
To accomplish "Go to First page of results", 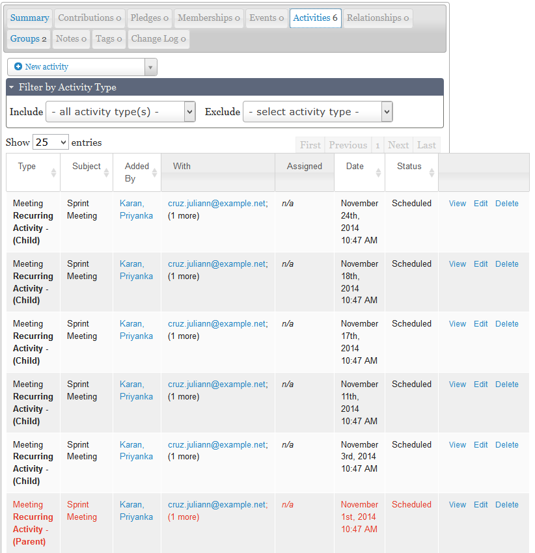I will 310,145.
